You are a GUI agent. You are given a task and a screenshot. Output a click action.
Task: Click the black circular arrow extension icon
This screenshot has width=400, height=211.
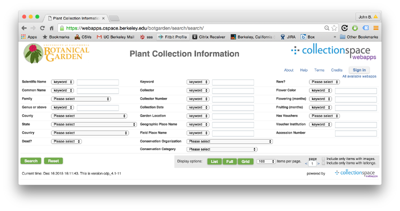344,28
